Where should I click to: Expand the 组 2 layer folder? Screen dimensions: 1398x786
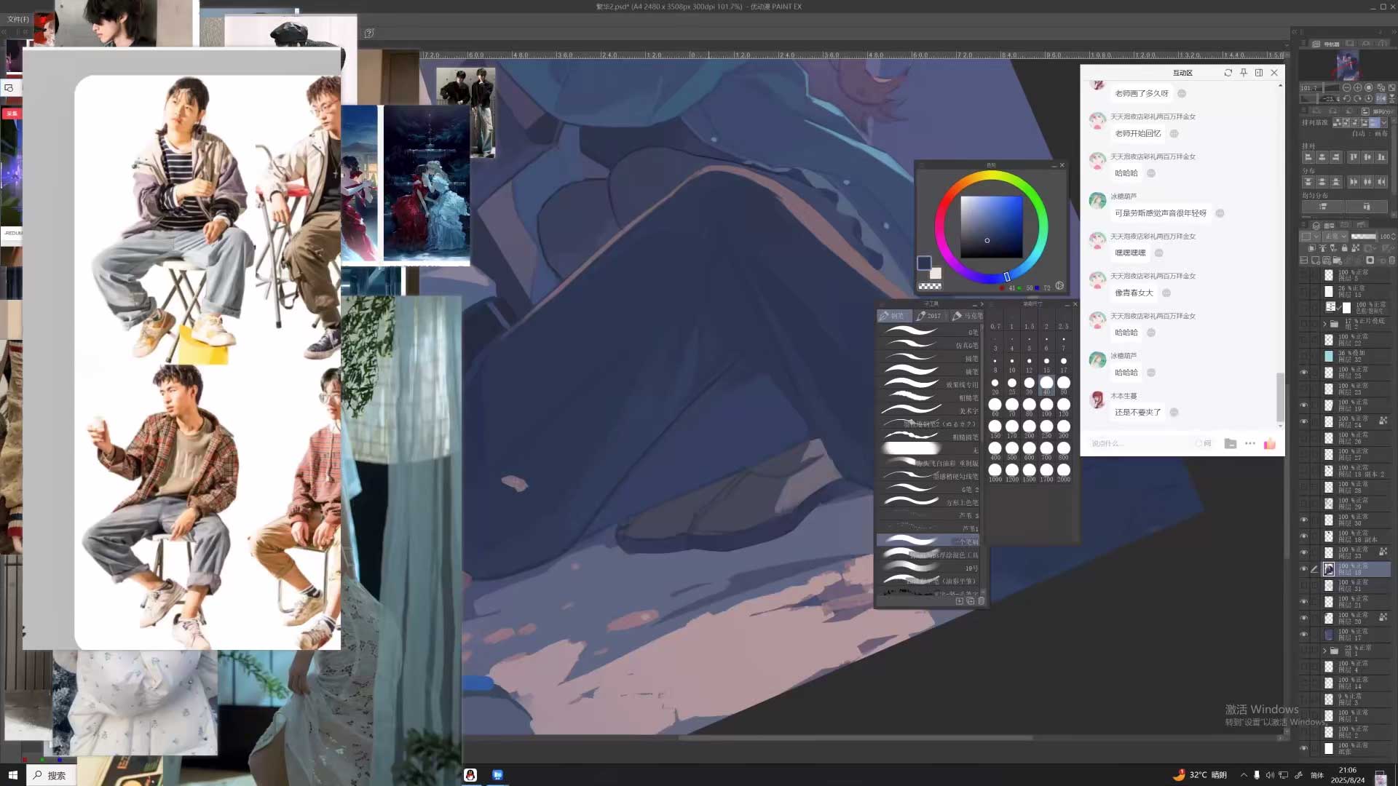[x=1324, y=324]
